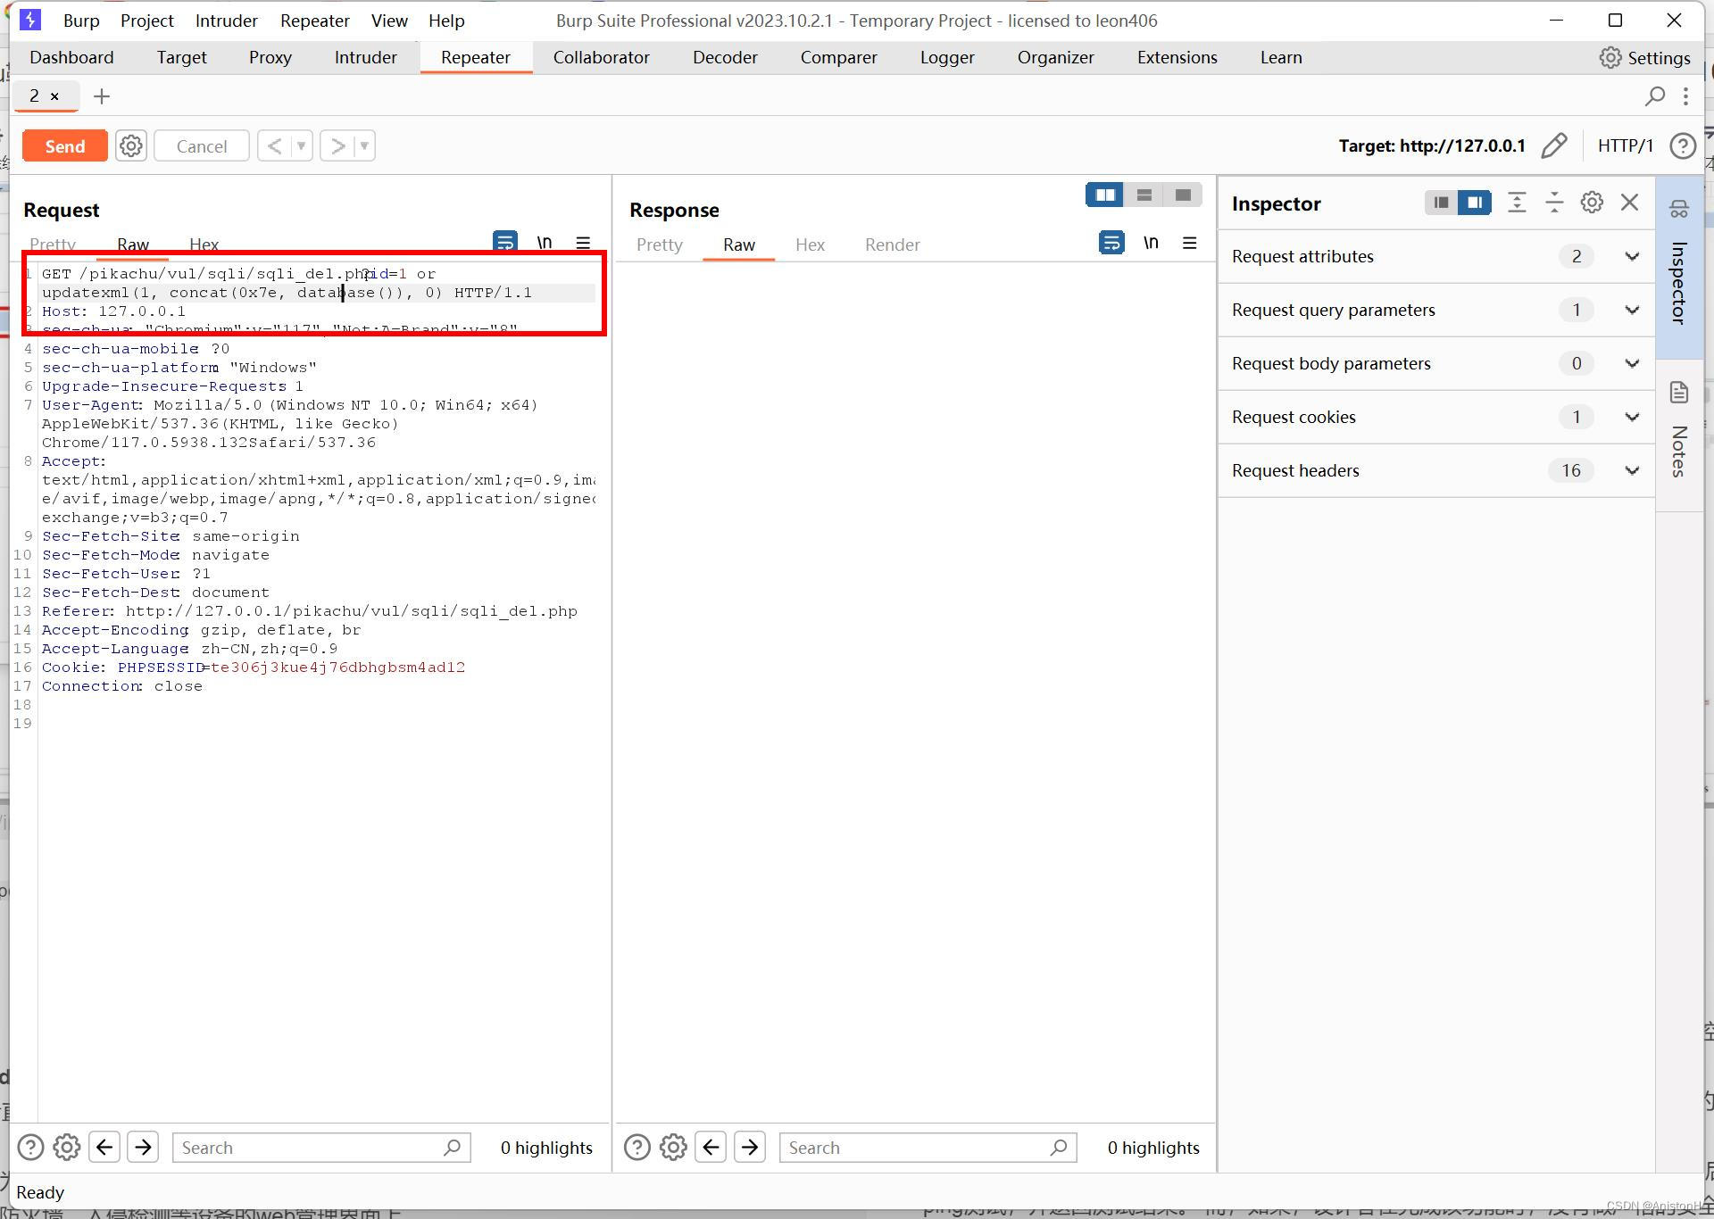Select Response Hex view

[x=810, y=245]
